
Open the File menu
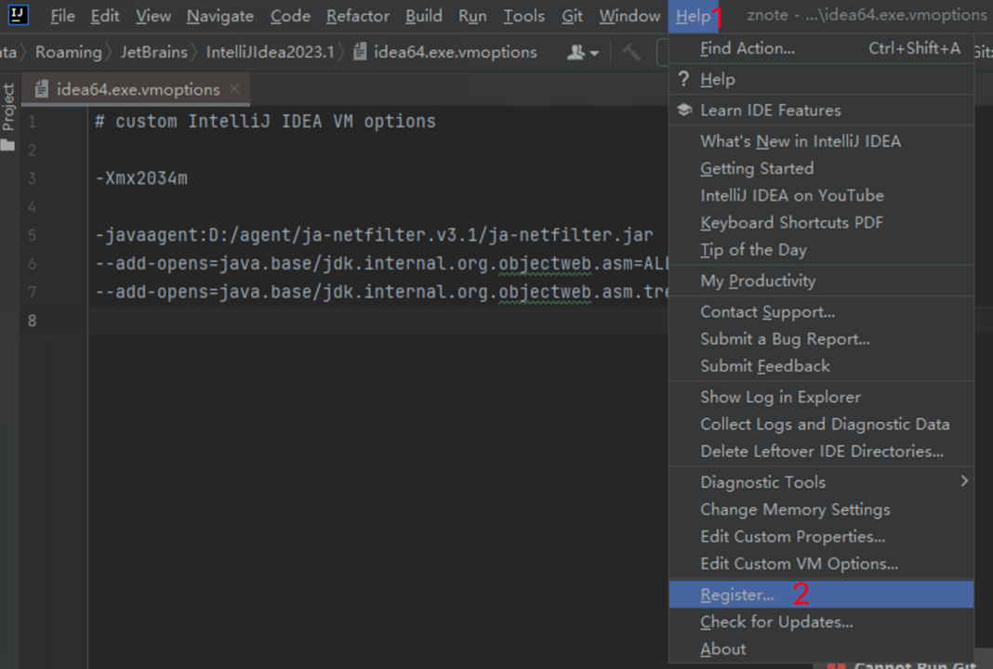[62, 16]
